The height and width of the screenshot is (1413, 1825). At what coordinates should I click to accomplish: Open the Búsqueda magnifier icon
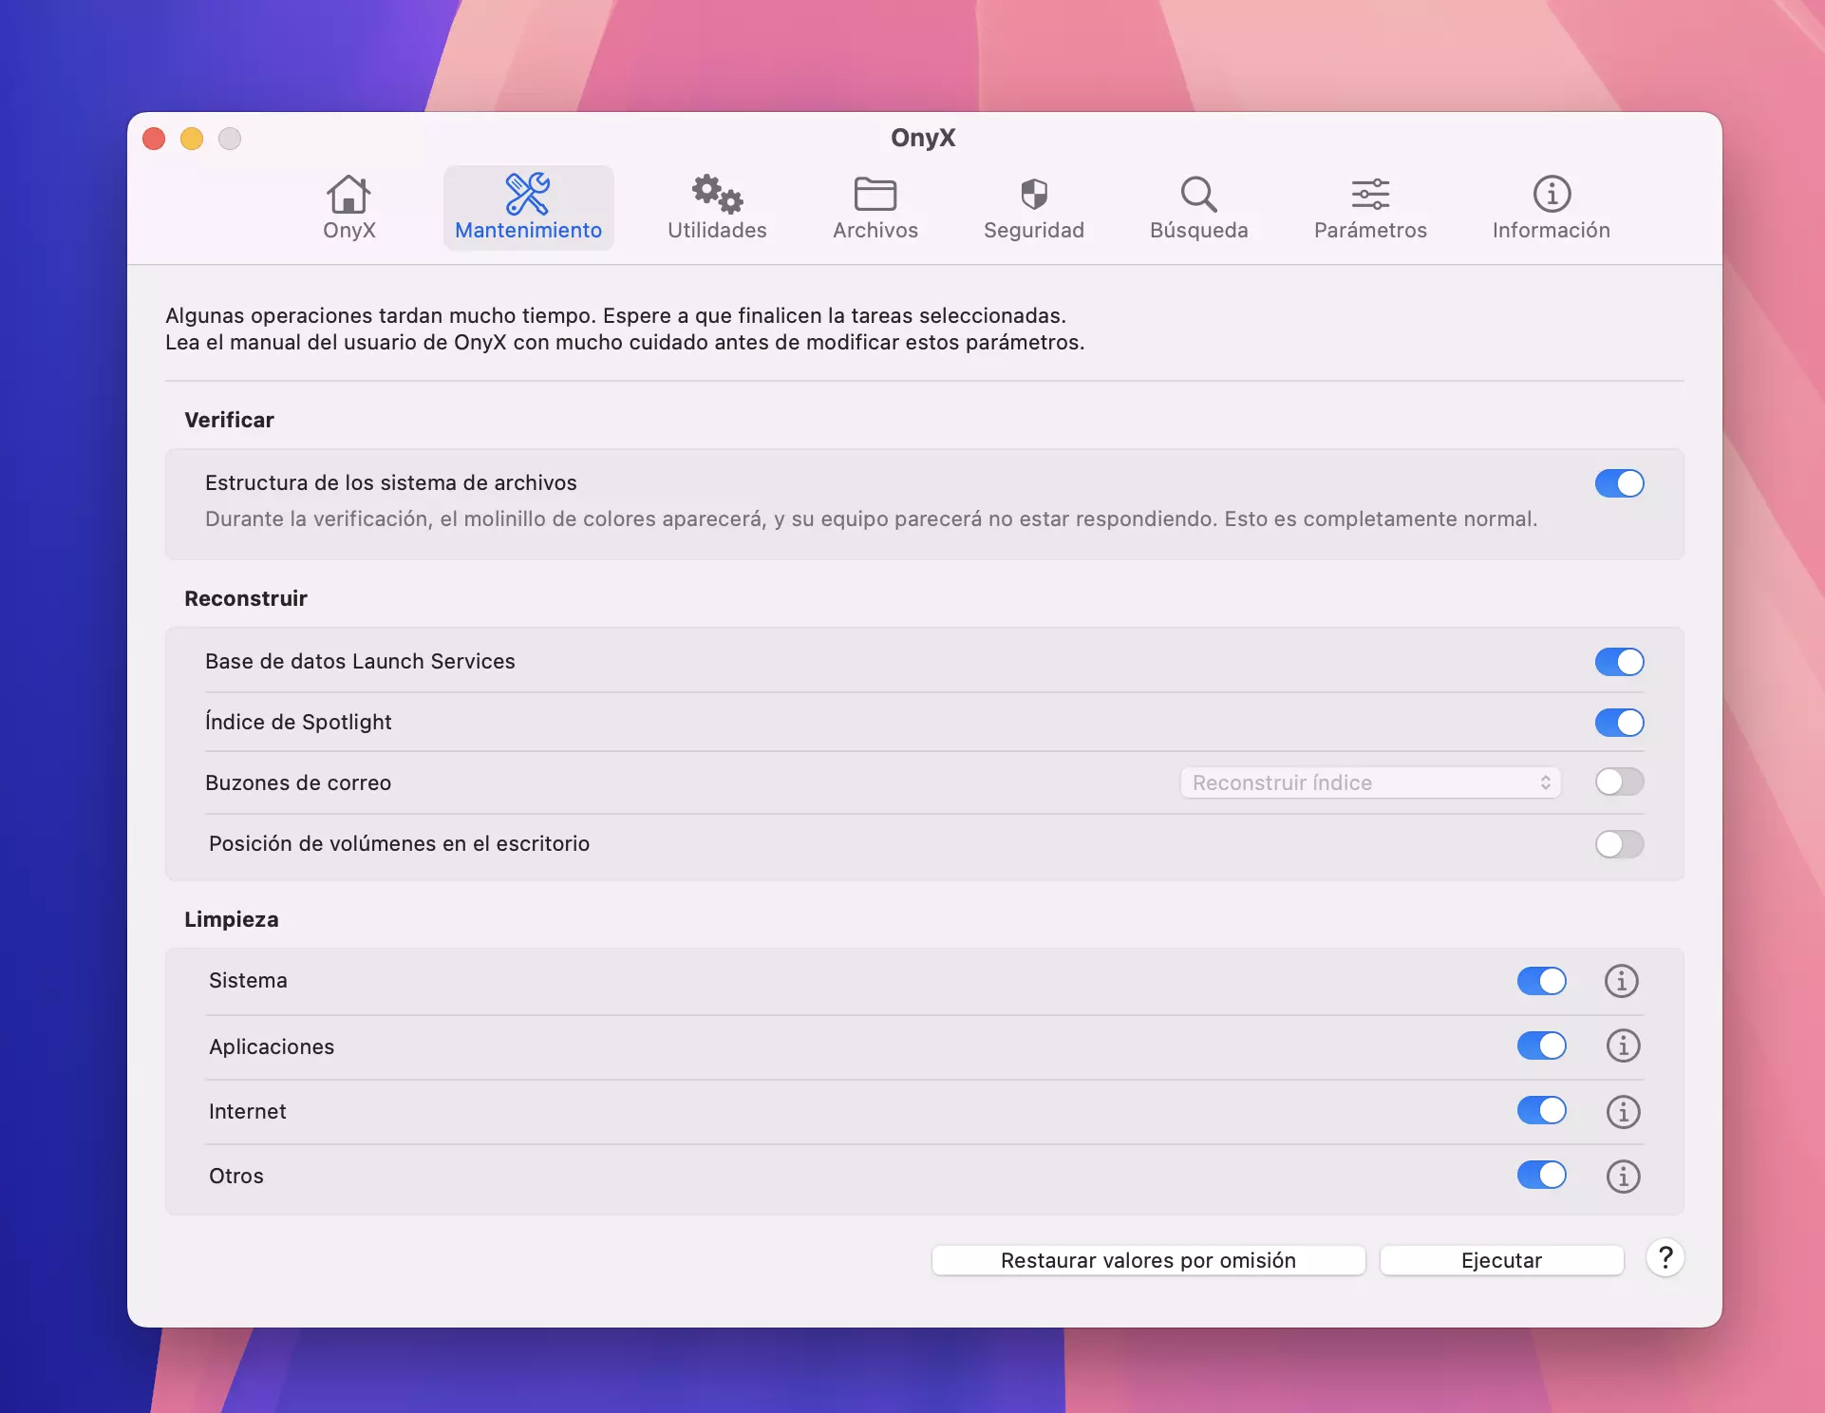coord(1198,195)
